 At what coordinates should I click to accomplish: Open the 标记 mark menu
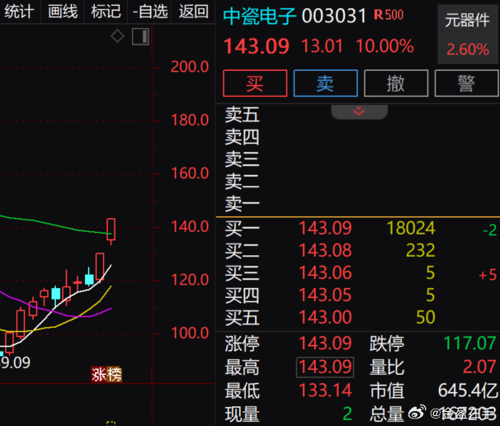[106, 12]
